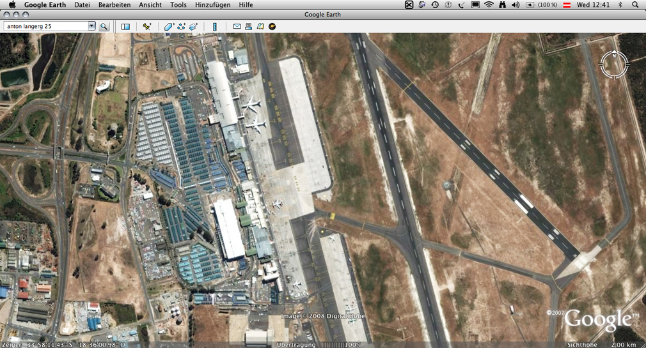The width and height of the screenshot is (646, 348).
Task: Expand the search history dropdown
Action: tap(91, 26)
